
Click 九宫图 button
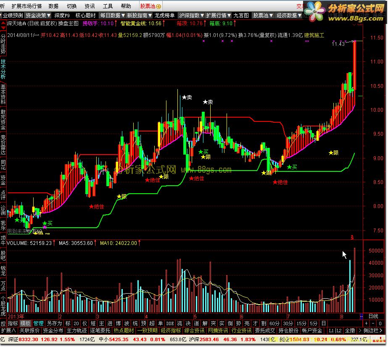pyautogui.click(x=241, y=16)
